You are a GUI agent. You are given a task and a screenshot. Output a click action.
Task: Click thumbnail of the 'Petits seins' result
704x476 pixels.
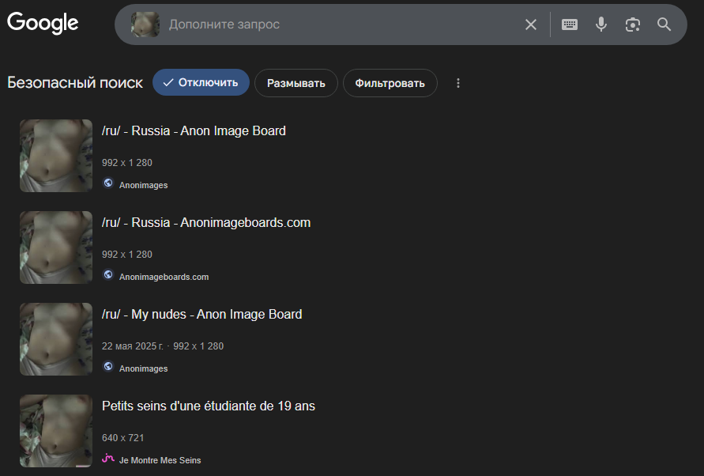tap(56, 431)
